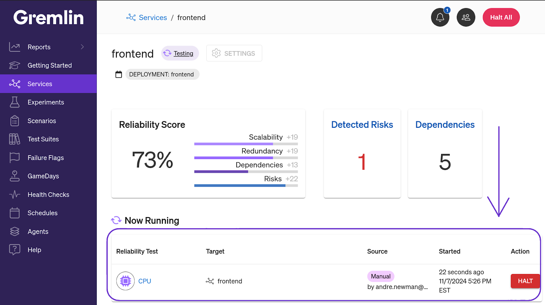Click the by andre.newman@... source text
Screen dimensions: 545x305
coord(398,287)
